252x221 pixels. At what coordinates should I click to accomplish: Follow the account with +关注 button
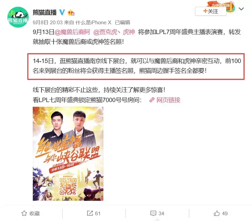pos(210,11)
